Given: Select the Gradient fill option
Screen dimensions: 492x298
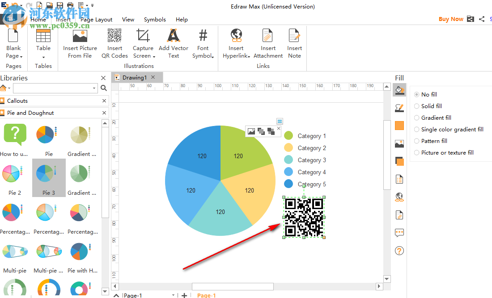Looking at the screenshot, I should (x=433, y=118).
